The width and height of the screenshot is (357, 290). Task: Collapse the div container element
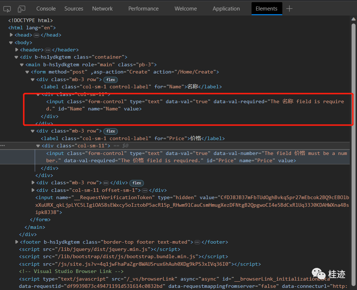tap(16, 57)
